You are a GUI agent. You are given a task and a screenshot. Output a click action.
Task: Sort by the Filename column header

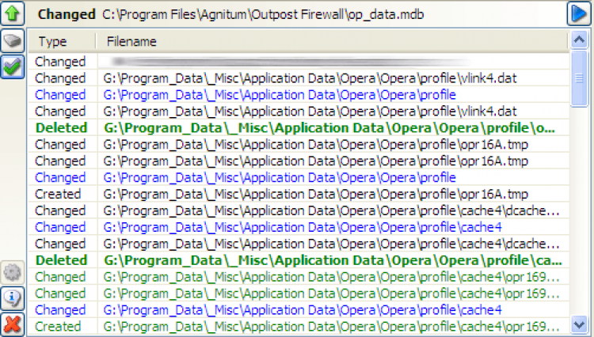click(332, 41)
